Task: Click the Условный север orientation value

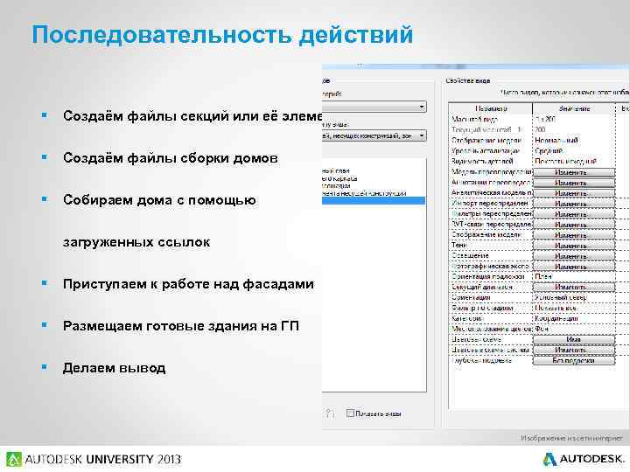Action: 561,297
